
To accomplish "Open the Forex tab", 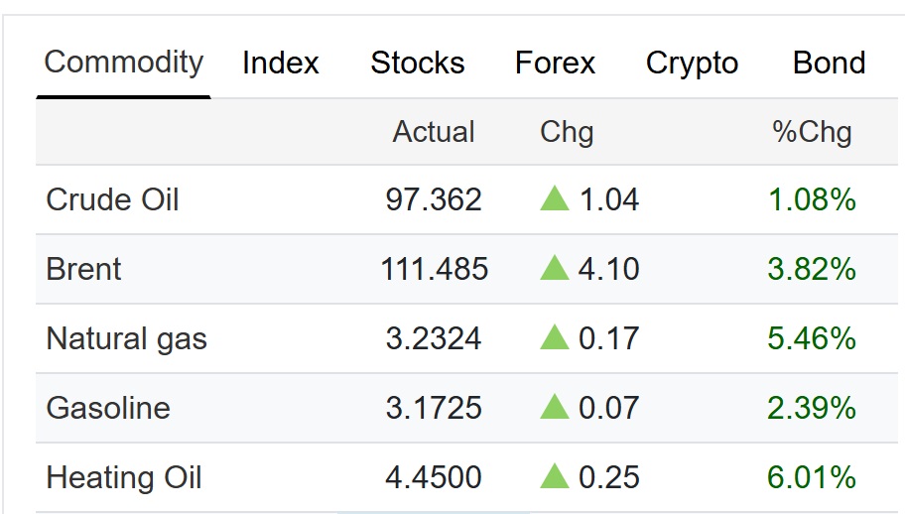I will click(555, 63).
